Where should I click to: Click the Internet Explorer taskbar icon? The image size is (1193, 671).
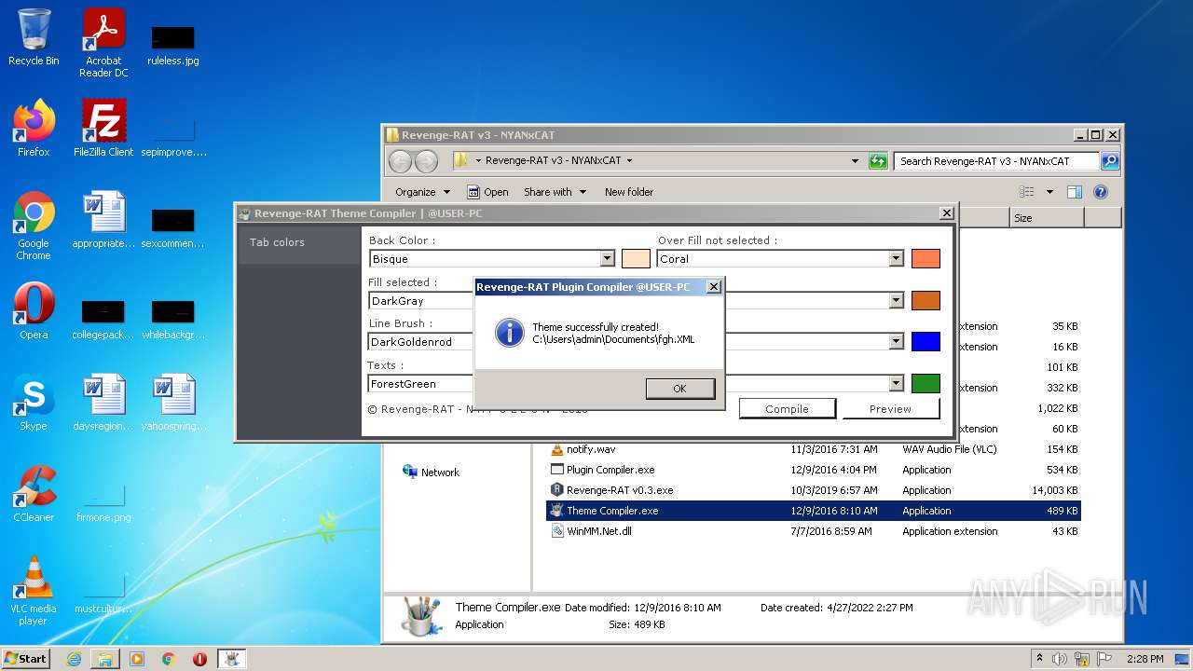[x=74, y=659]
